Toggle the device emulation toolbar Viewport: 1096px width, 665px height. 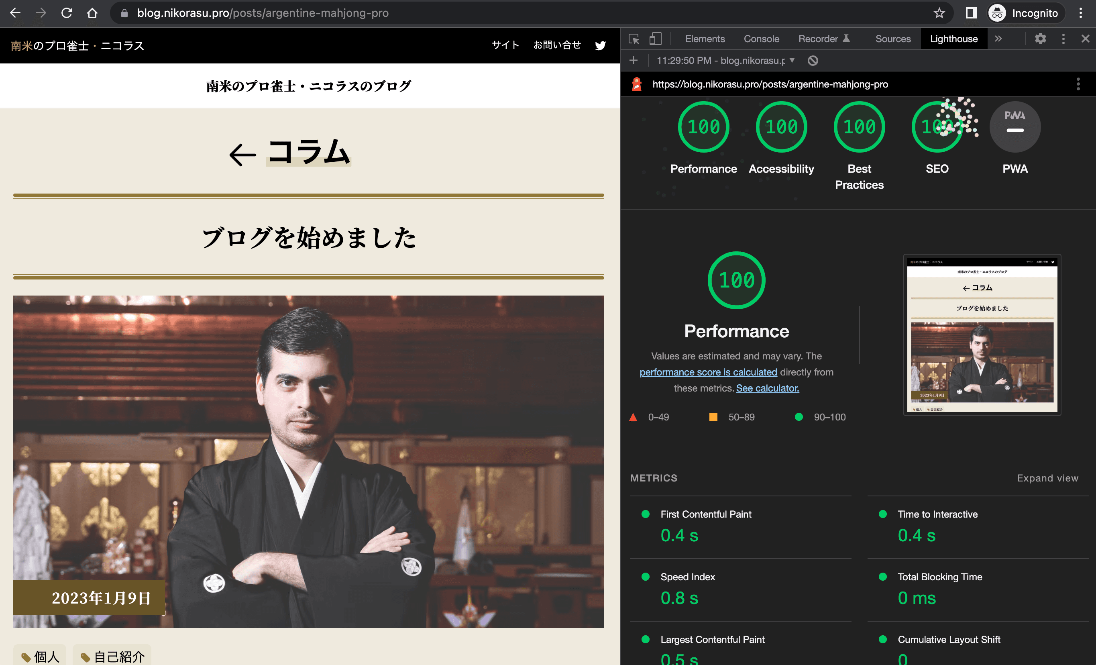(x=655, y=39)
